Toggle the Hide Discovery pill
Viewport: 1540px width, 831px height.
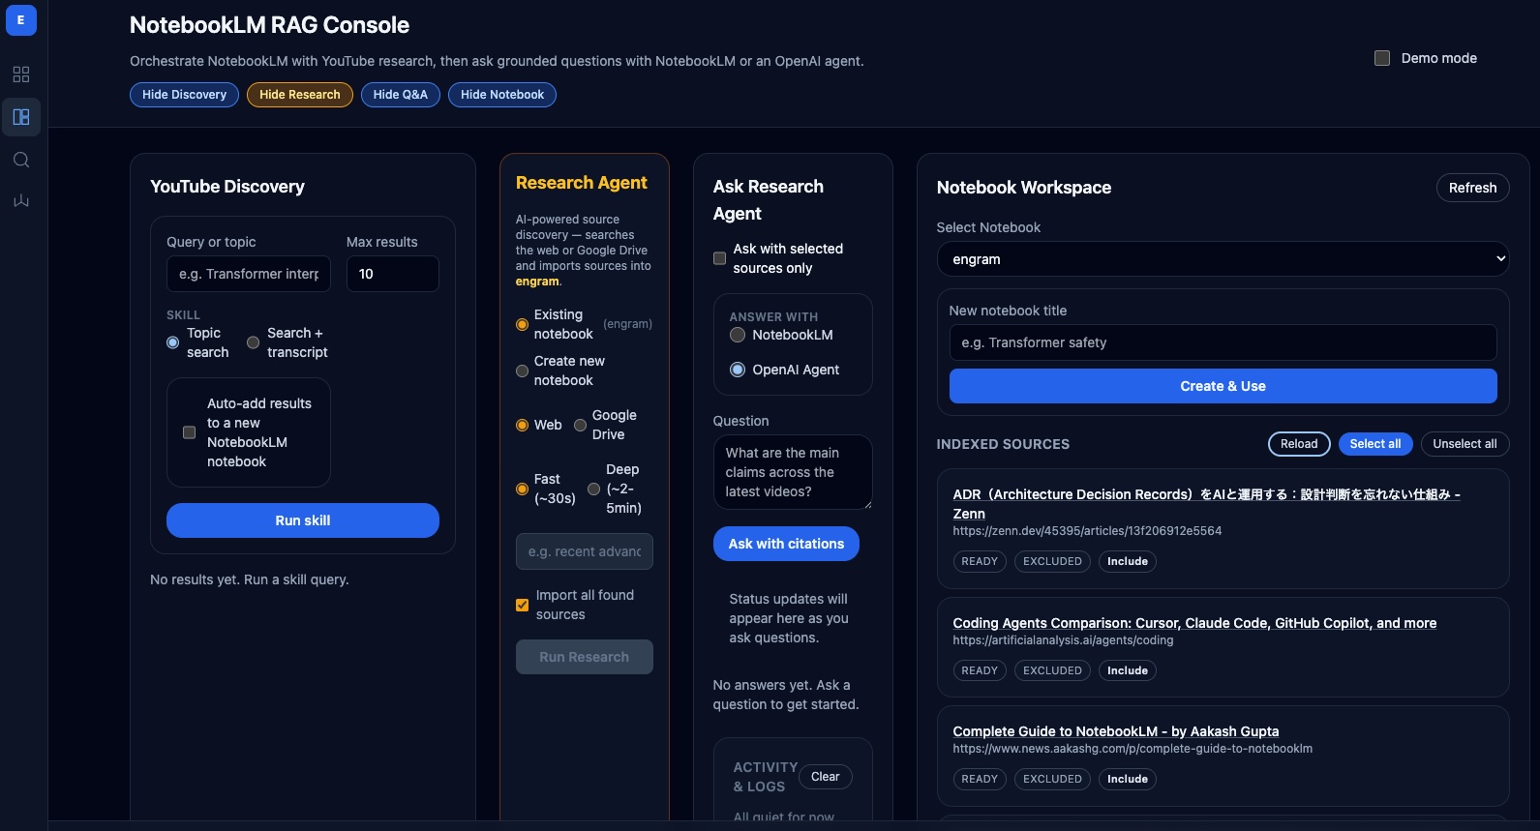point(184,95)
